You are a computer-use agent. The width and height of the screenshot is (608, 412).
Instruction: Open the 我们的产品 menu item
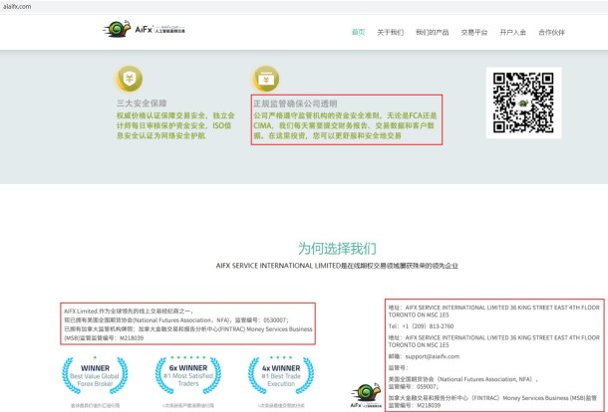[x=432, y=32]
